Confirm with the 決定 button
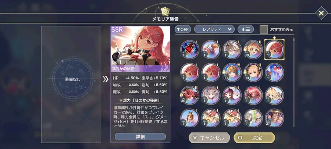 click(254, 138)
